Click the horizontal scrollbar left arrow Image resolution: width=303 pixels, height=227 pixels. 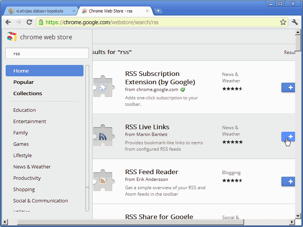[x=5, y=222]
